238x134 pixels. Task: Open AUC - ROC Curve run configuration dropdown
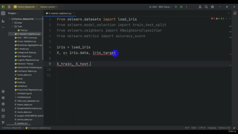160,7
